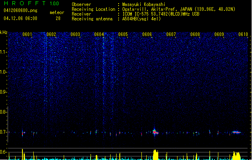Click the 0601 time marker
The image size is (252, 160).
pos(27,34)
